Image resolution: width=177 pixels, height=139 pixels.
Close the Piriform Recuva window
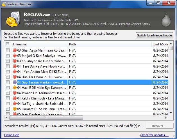click(x=169, y=3)
